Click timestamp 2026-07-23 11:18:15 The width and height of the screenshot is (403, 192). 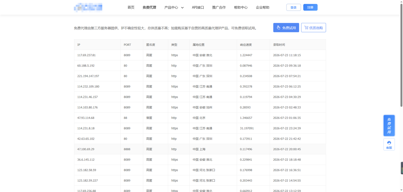click(287, 55)
